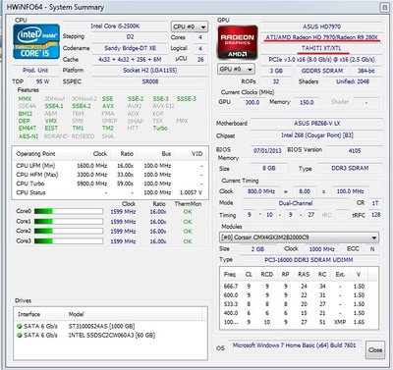Click the Close button
393x370 pixels.
coord(375,350)
